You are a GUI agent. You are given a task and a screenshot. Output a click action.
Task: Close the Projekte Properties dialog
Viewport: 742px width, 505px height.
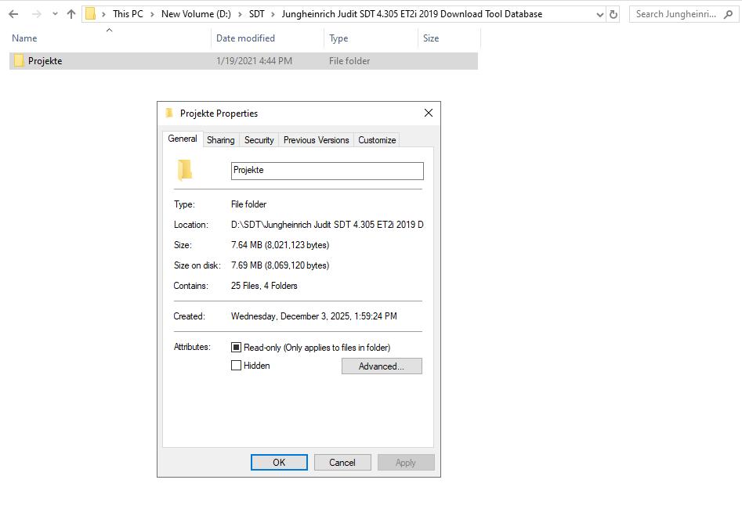pyautogui.click(x=429, y=113)
